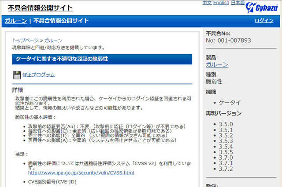282x187 pixels.
Task: Click the 不具合情報公開サイト text in blue bar
Action: coord(61,21)
